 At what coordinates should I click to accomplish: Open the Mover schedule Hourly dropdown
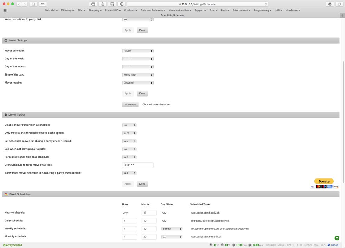138,51
